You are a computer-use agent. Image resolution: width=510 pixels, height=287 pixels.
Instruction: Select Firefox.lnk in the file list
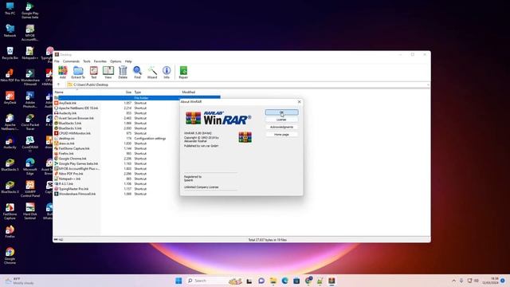[x=66, y=153]
